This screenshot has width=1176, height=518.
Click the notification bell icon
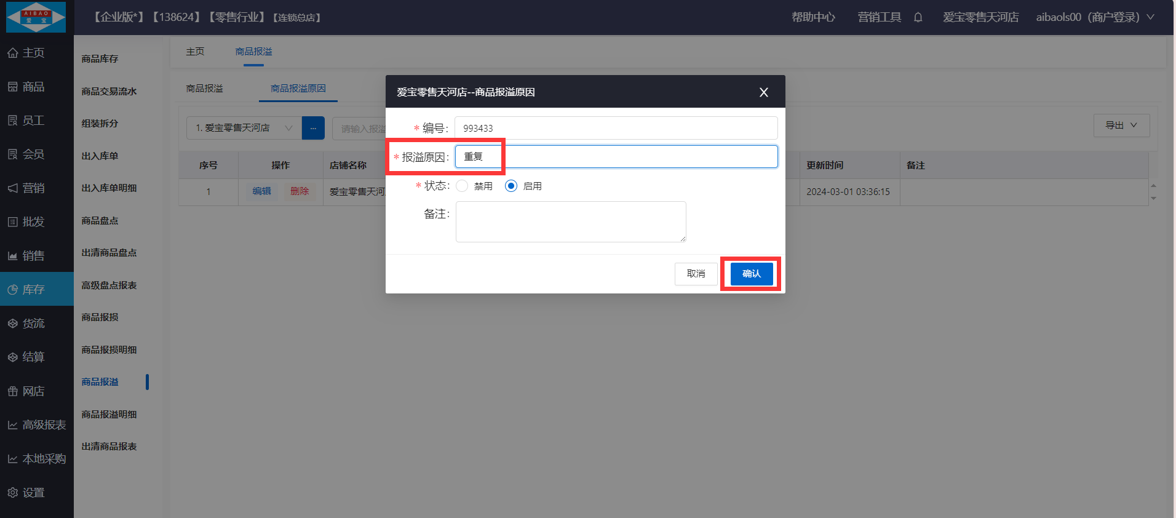tap(918, 17)
